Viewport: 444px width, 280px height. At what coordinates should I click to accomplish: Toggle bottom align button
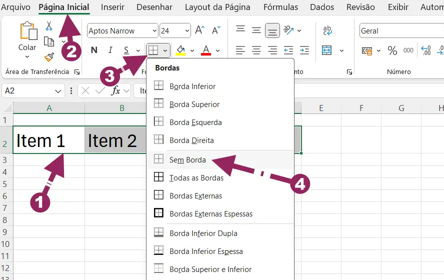tap(272, 30)
